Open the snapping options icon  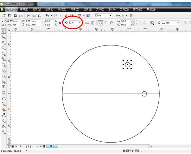click(x=131, y=15)
